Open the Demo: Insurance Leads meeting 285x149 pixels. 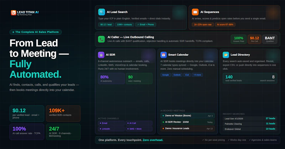pyautogui.click(x=188, y=128)
